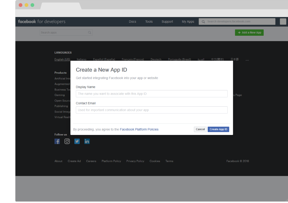The image size is (288, 203).
Task: Open the Docs menu
Action: 133,22
